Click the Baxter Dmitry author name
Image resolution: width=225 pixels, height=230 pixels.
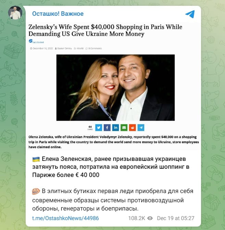pyautogui.click(x=63, y=48)
